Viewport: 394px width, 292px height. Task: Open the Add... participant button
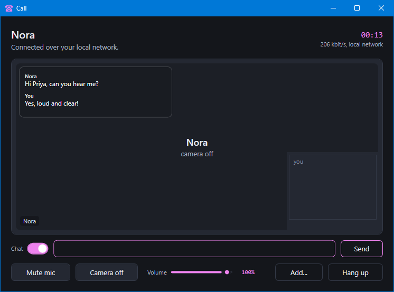point(299,272)
